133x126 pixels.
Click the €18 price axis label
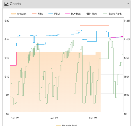7,58
